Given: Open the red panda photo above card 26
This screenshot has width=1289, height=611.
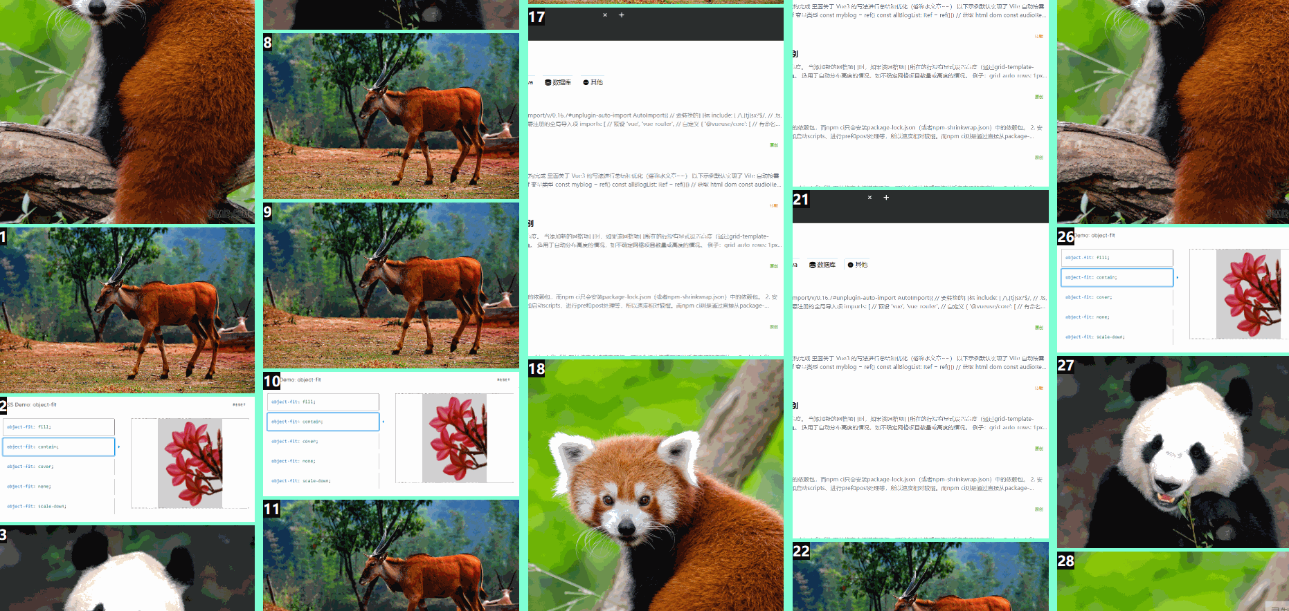Looking at the screenshot, I should 1173,111.
